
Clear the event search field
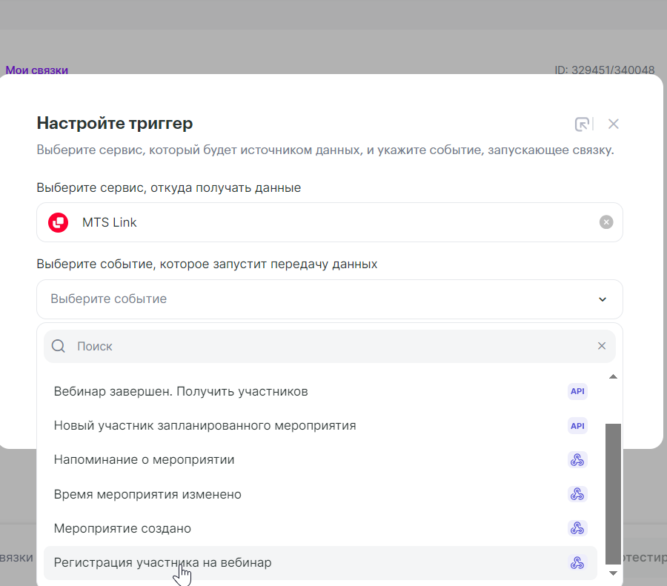pyautogui.click(x=602, y=346)
